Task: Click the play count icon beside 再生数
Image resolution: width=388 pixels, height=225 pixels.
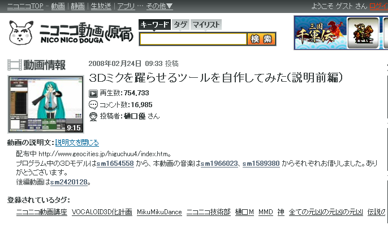Action: 93,94
